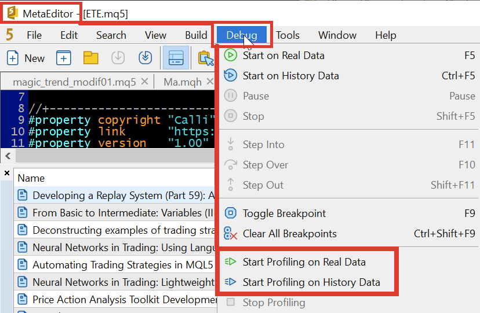Click the green profiling icon for Real Data
480x313 pixels.
point(230,262)
